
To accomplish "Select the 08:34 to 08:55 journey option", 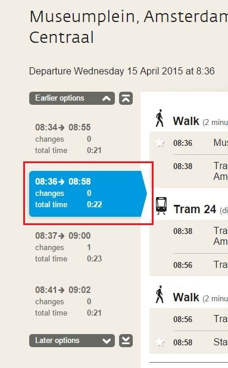I will (x=68, y=139).
